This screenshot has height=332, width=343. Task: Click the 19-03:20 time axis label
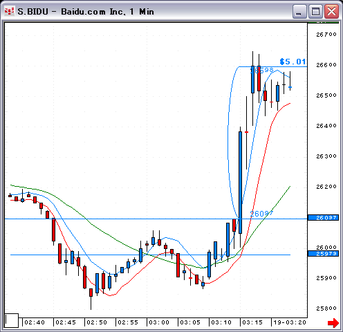[x=290, y=322]
